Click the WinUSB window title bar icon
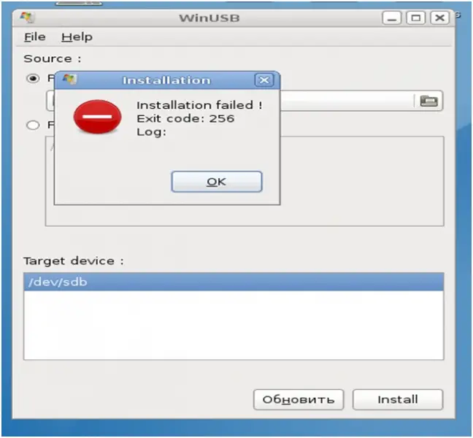The width and height of the screenshot is (473, 438). (27, 18)
